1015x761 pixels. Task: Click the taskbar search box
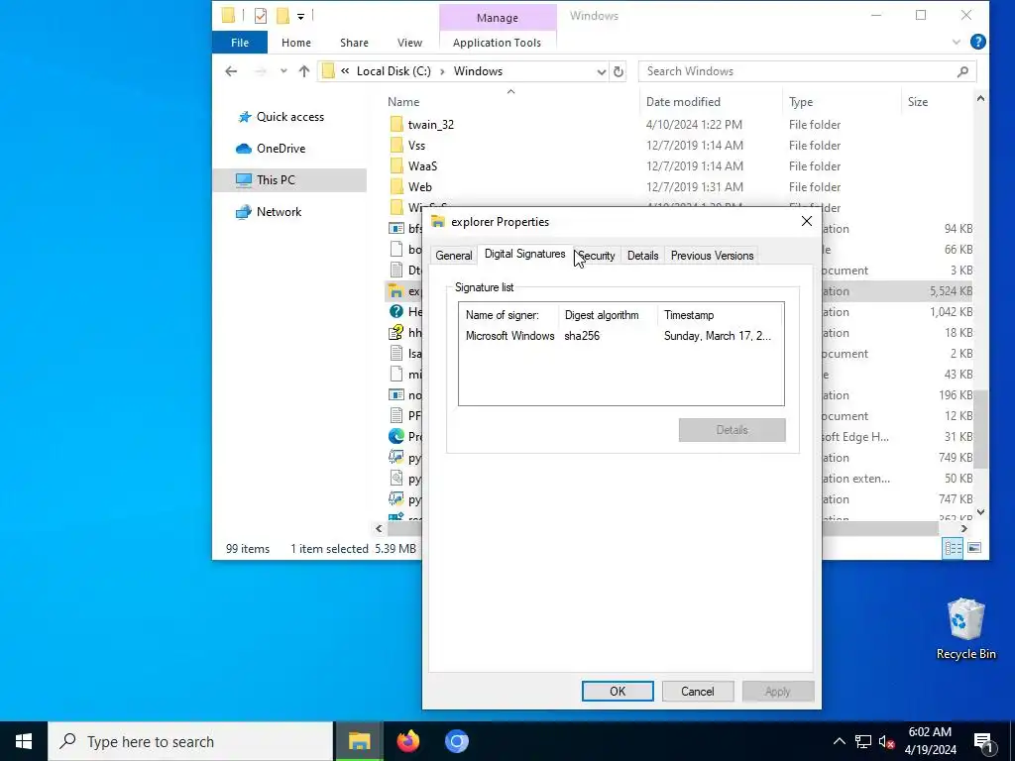(190, 741)
